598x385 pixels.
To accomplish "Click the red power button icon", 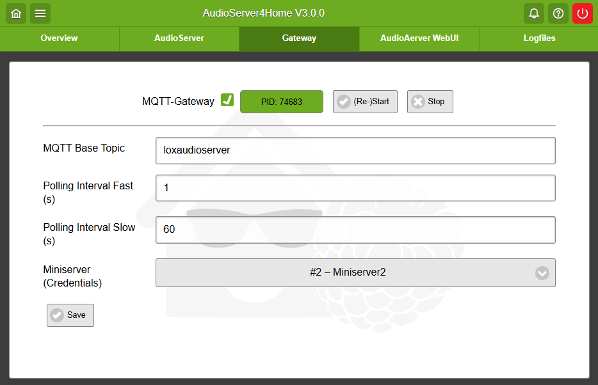I will point(583,13).
